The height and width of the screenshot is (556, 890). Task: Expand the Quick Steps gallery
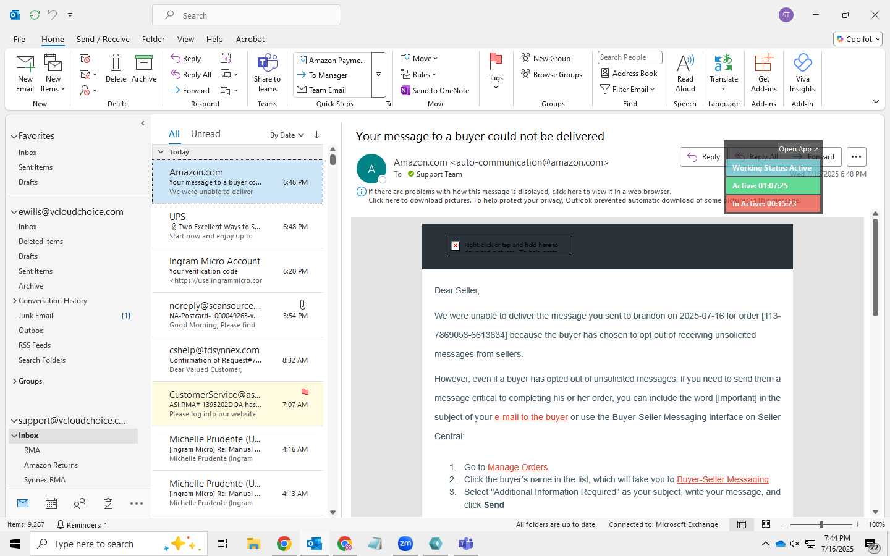[378, 75]
